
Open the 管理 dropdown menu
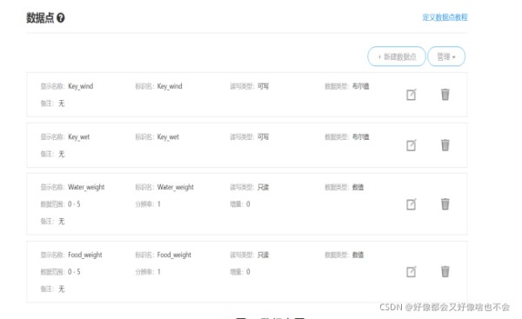(x=446, y=56)
